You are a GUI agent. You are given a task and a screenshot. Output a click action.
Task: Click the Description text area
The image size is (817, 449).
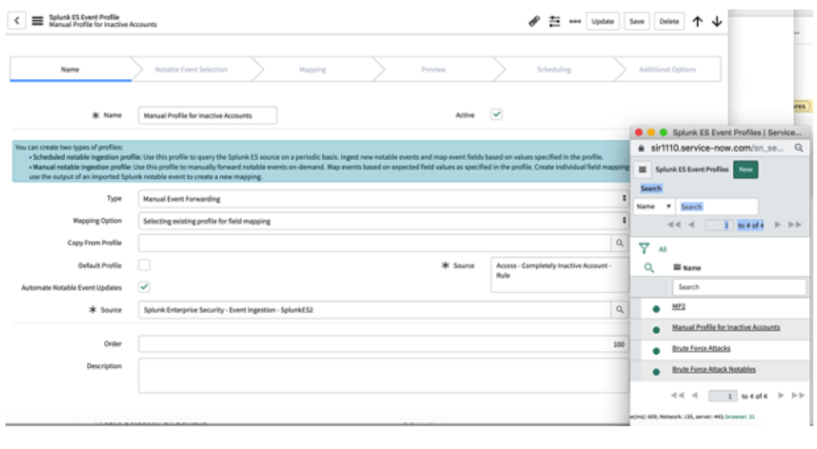pyautogui.click(x=383, y=375)
